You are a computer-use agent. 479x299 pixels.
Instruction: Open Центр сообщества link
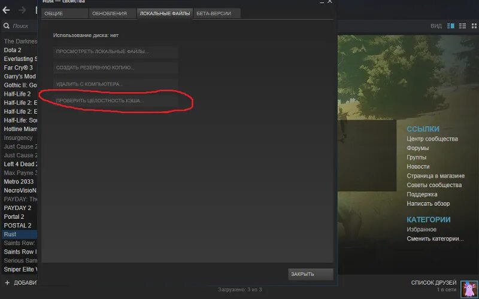tap(432, 139)
